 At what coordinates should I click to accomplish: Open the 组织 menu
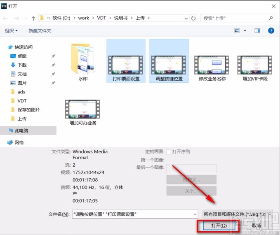[x=11, y=30]
